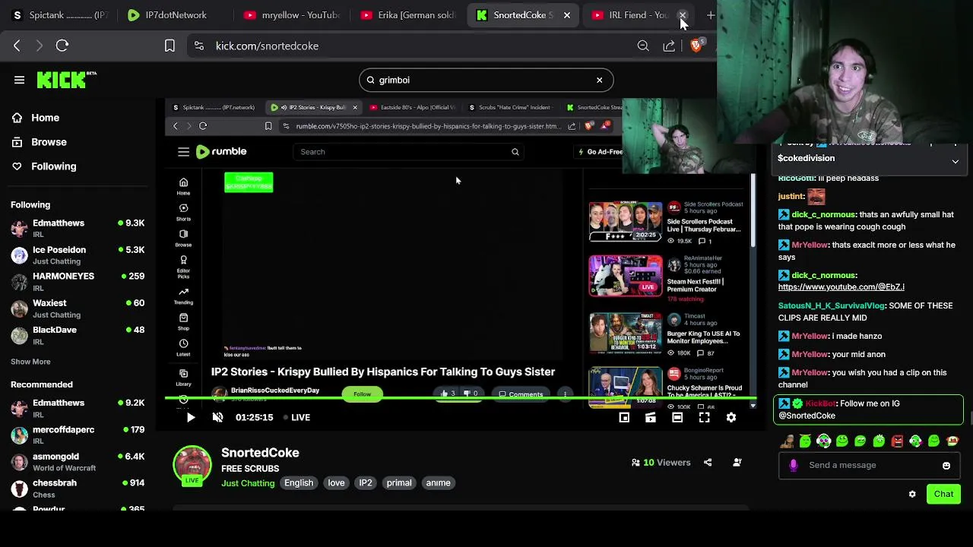
Task: Enter fullscreen on stream player
Action: (705, 417)
